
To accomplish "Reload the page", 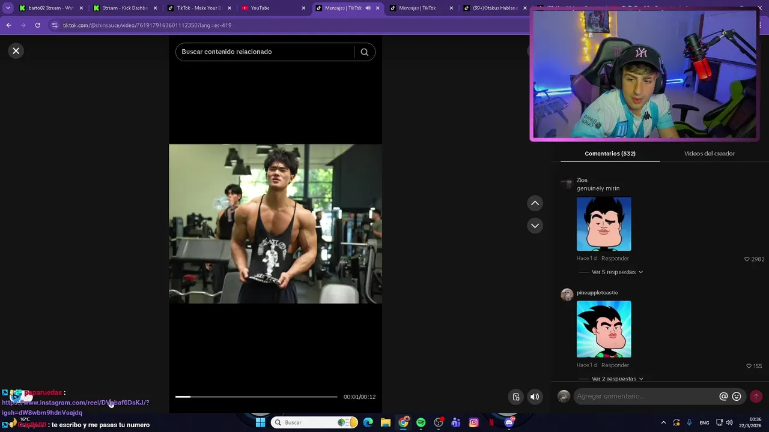I will (x=37, y=25).
